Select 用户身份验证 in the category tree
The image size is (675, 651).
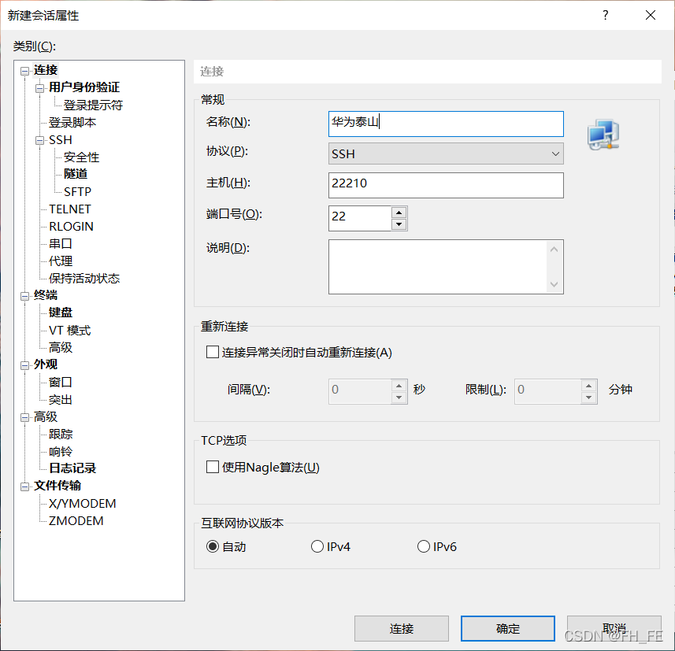[84, 87]
